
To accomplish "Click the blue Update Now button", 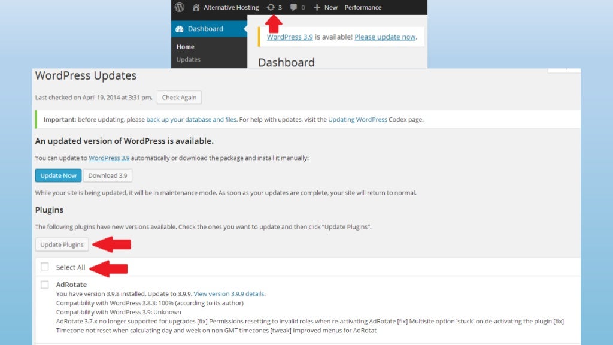I will [58, 175].
